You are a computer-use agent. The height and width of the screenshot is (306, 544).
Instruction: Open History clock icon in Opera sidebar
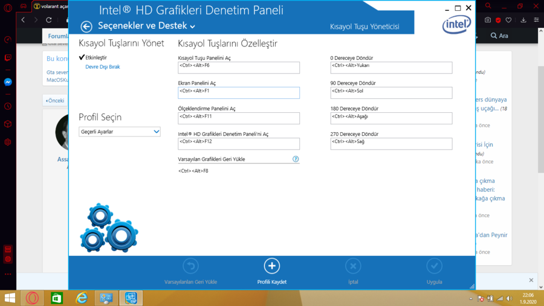click(8, 106)
